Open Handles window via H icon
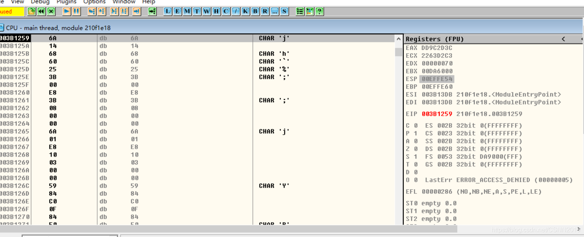 (x=216, y=11)
